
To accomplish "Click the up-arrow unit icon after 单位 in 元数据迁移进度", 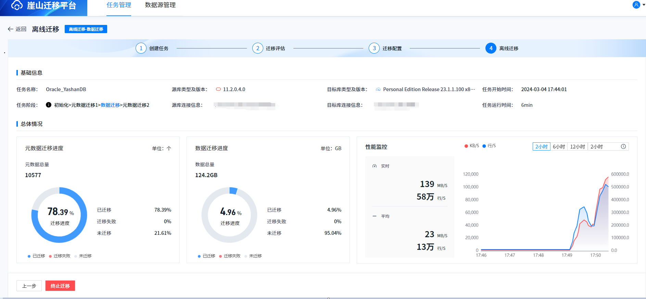I will [x=169, y=148].
